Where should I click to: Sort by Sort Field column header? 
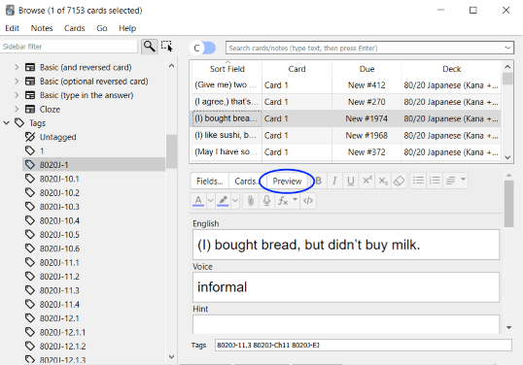[227, 69]
